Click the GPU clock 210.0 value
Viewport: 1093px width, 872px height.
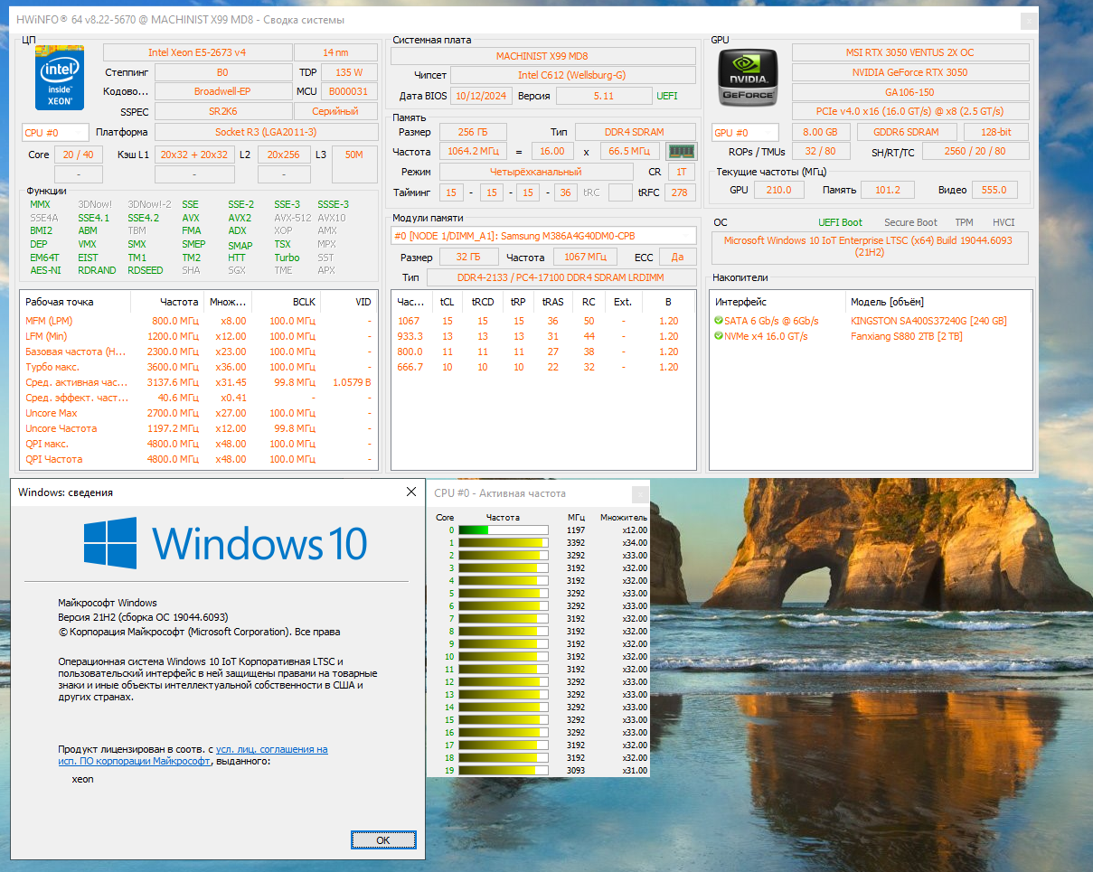(x=778, y=190)
